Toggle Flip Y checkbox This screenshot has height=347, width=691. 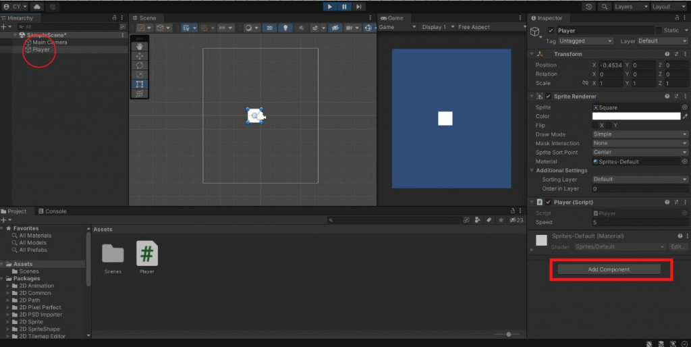[609, 125]
